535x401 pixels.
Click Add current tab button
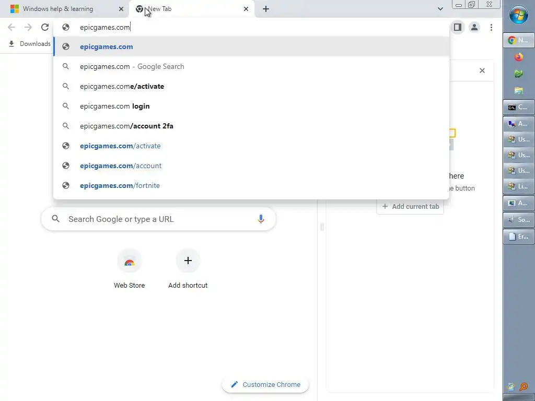pos(410,207)
